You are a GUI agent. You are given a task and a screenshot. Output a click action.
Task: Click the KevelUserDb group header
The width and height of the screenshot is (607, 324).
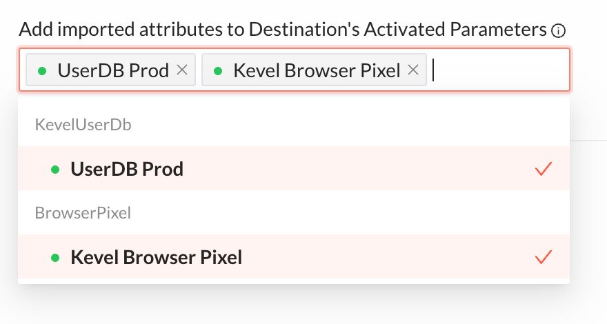click(x=83, y=125)
